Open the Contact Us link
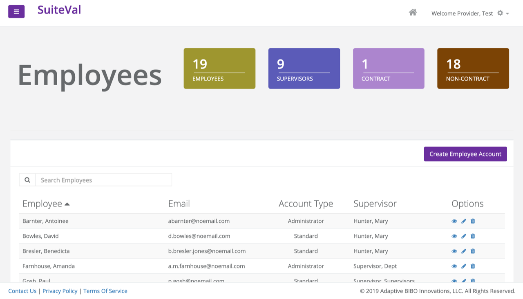Image resolution: width=523 pixels, height=299 pixels. 22,291
